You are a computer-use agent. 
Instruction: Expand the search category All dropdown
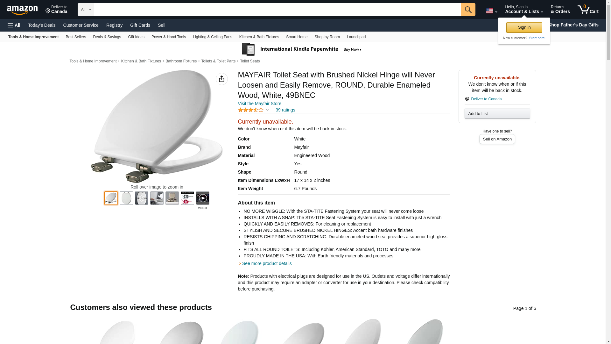click(x=86, y=10)
